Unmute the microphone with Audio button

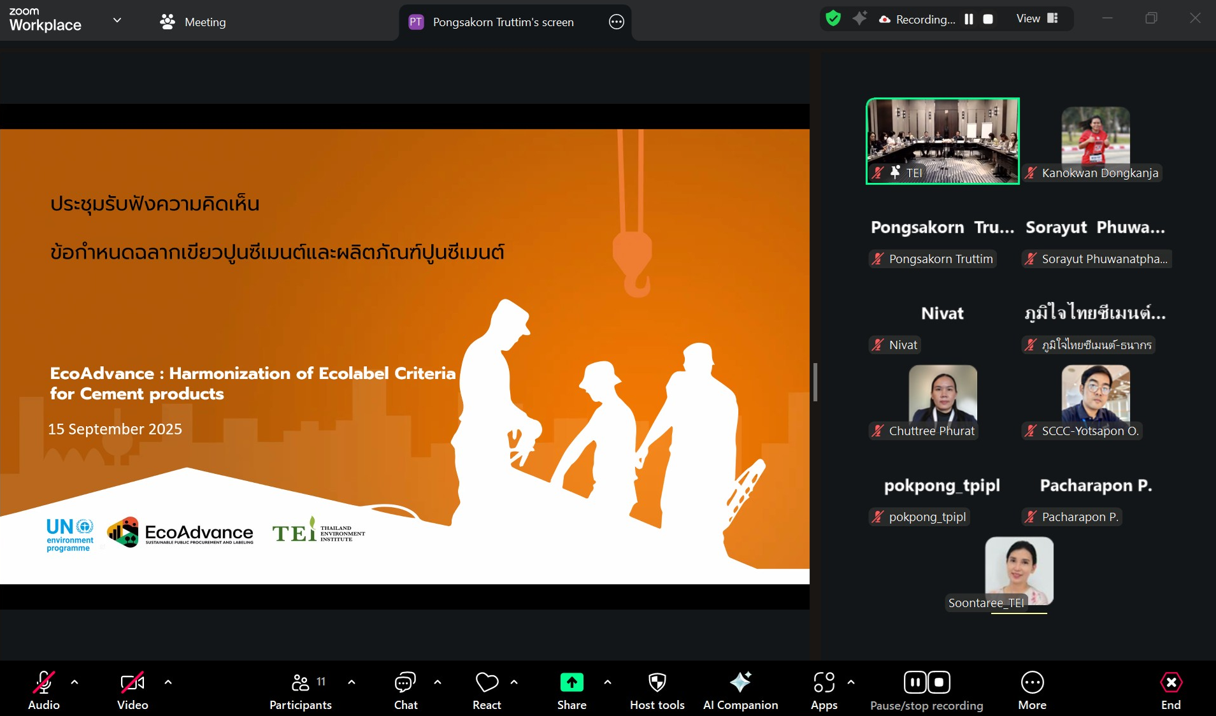click(43, 689)
